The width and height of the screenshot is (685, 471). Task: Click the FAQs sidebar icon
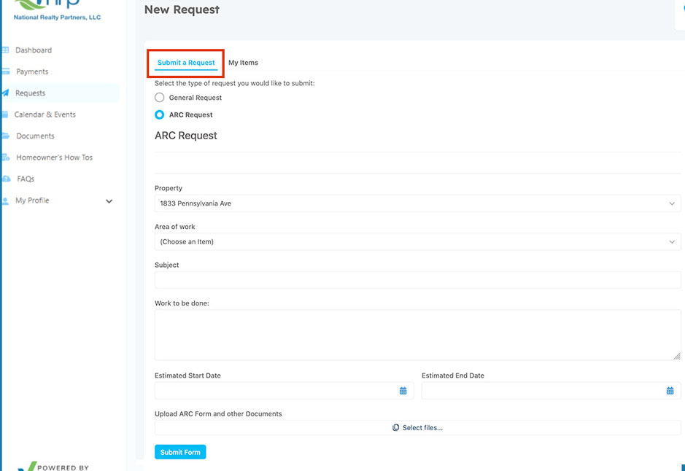6,179
